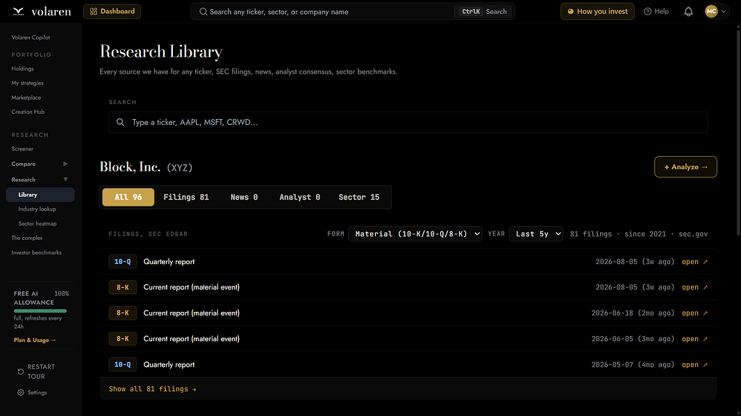This screenshot has width=741, height=416.
Task: Click the magnifier icon in top search bar
Action: click(203, 12)
